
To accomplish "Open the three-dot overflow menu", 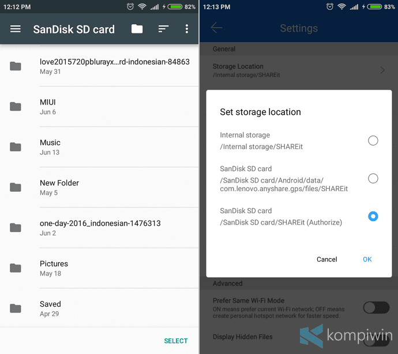I will pos(186,29).
